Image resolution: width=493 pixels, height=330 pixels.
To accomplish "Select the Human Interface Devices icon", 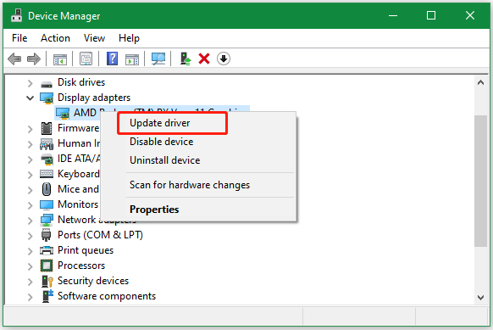I will tap(47, 144).
